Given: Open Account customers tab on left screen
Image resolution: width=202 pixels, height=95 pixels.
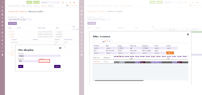Looking at the screenshot, I should click(14, 6).
